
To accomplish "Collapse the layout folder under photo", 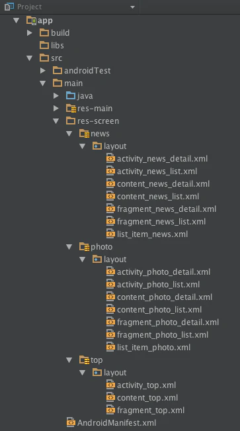I will click(82, 260).
